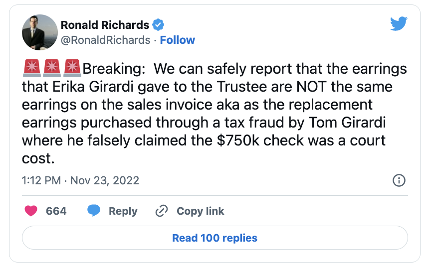Click the second siren emoji
The image size is (431, 272).
click(52, 68)
